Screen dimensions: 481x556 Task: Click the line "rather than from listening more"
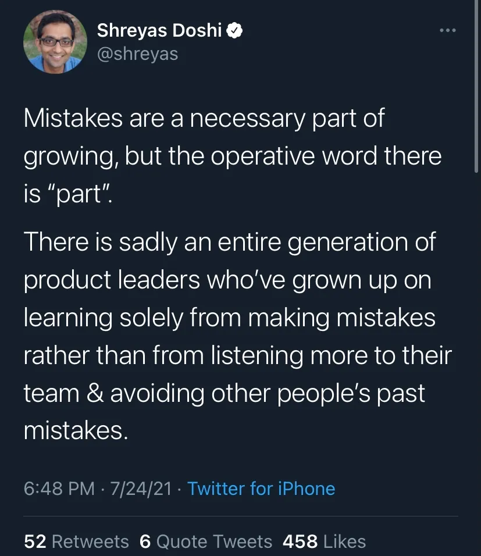(x=238, y=355)
